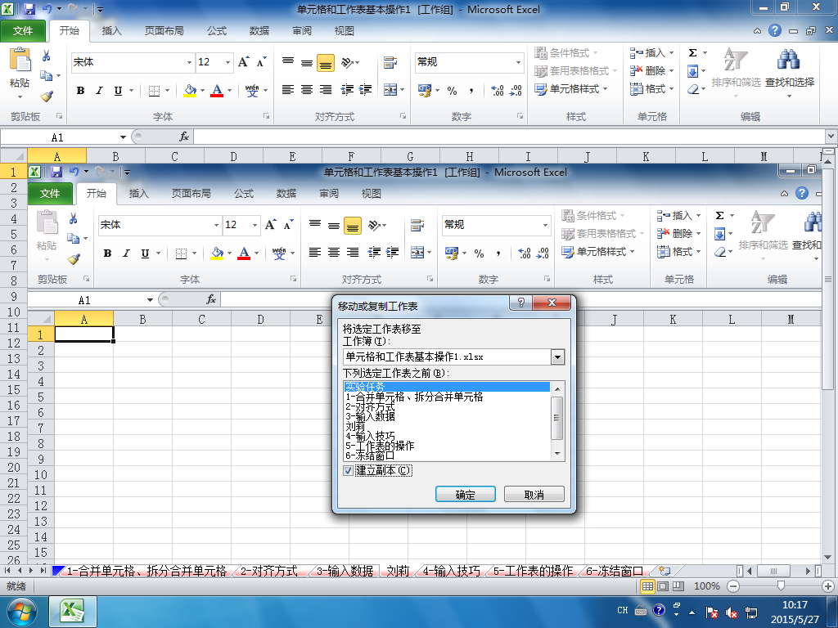The image size is (838, 628).
Task: Select the 刘莉 sheet tab
Action: 398,571
